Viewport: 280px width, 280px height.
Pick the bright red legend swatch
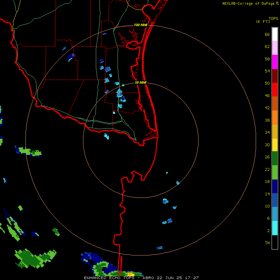tap(275, 90)
